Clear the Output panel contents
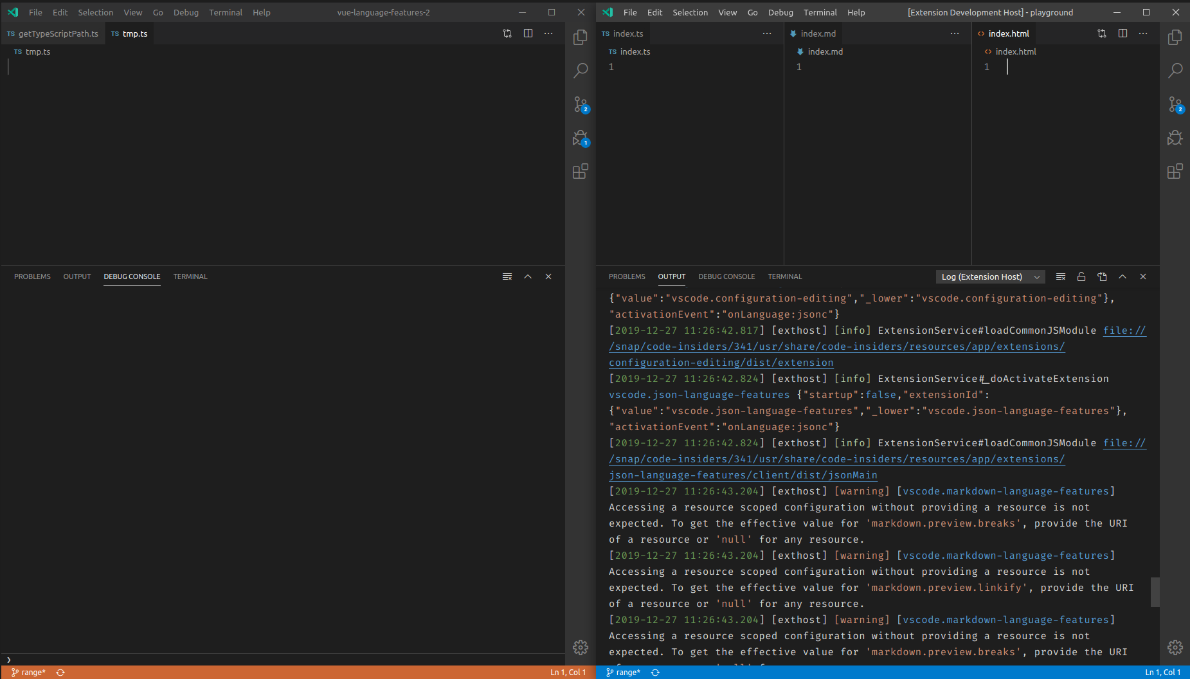 [1060, 276]
